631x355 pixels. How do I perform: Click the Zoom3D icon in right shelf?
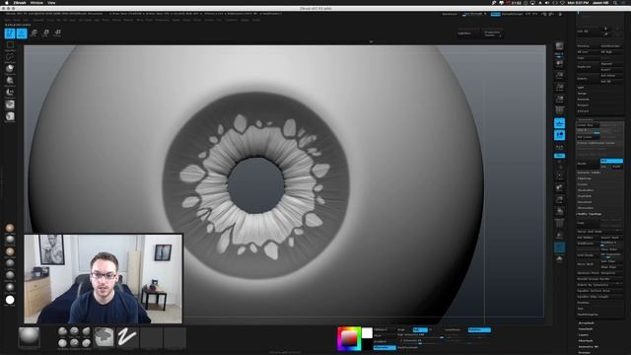[x=559, y=199]
